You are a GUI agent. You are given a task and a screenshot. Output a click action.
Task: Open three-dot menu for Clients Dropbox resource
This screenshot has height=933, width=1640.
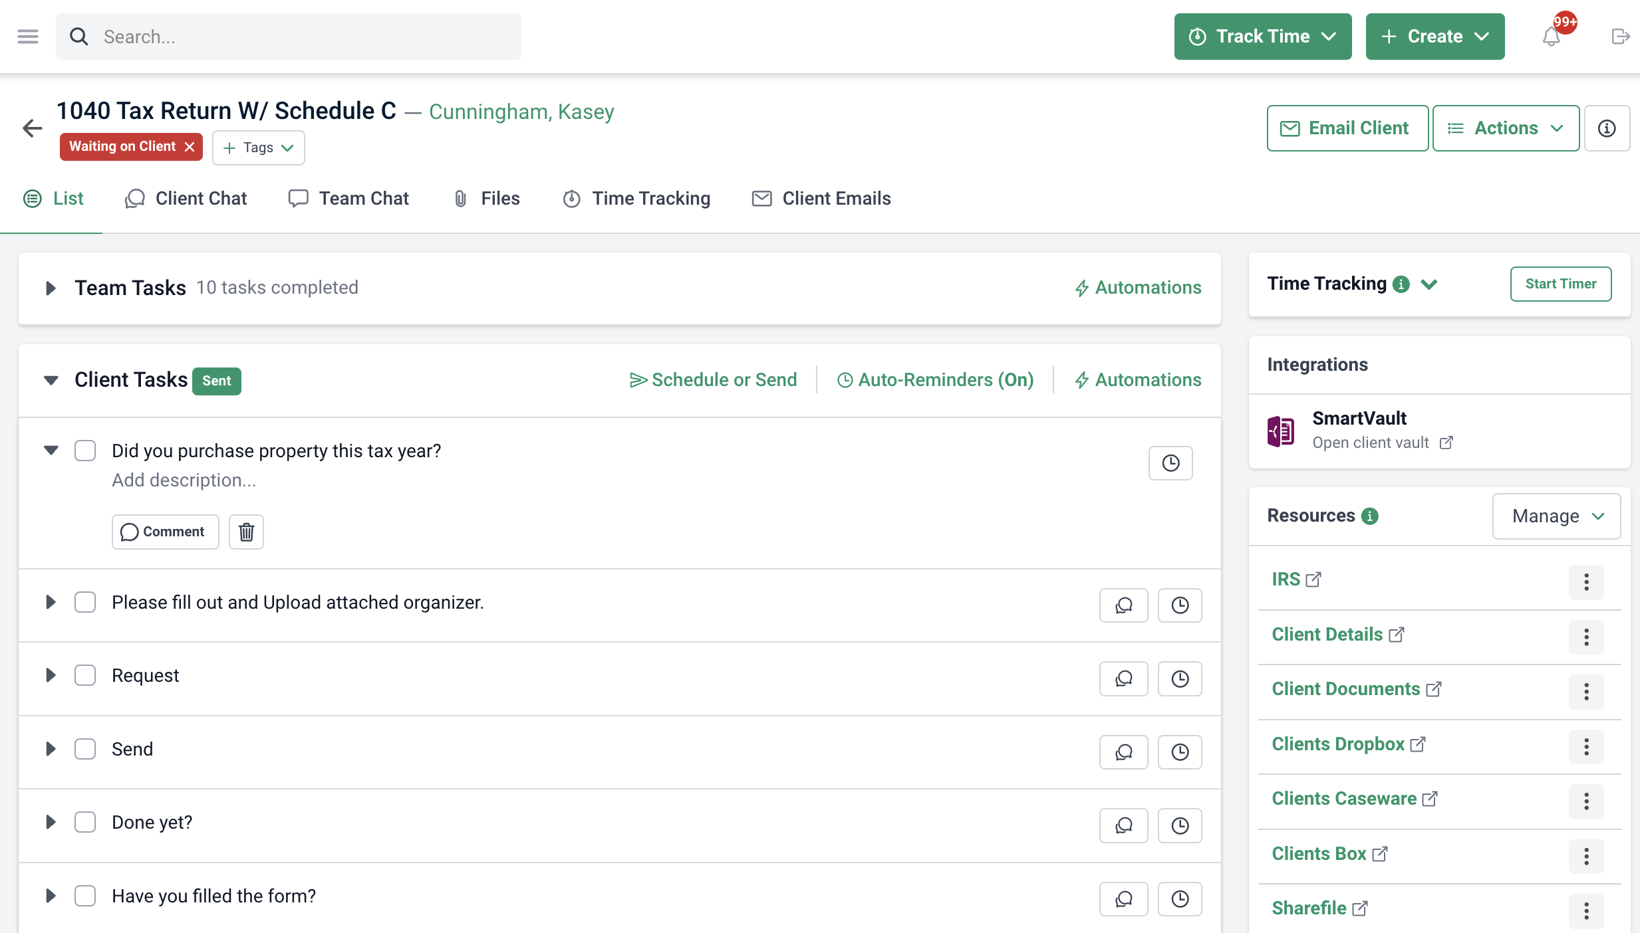point(1586,747)
